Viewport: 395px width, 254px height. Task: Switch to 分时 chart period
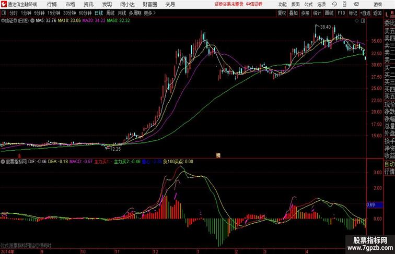(x=14, y=13)
